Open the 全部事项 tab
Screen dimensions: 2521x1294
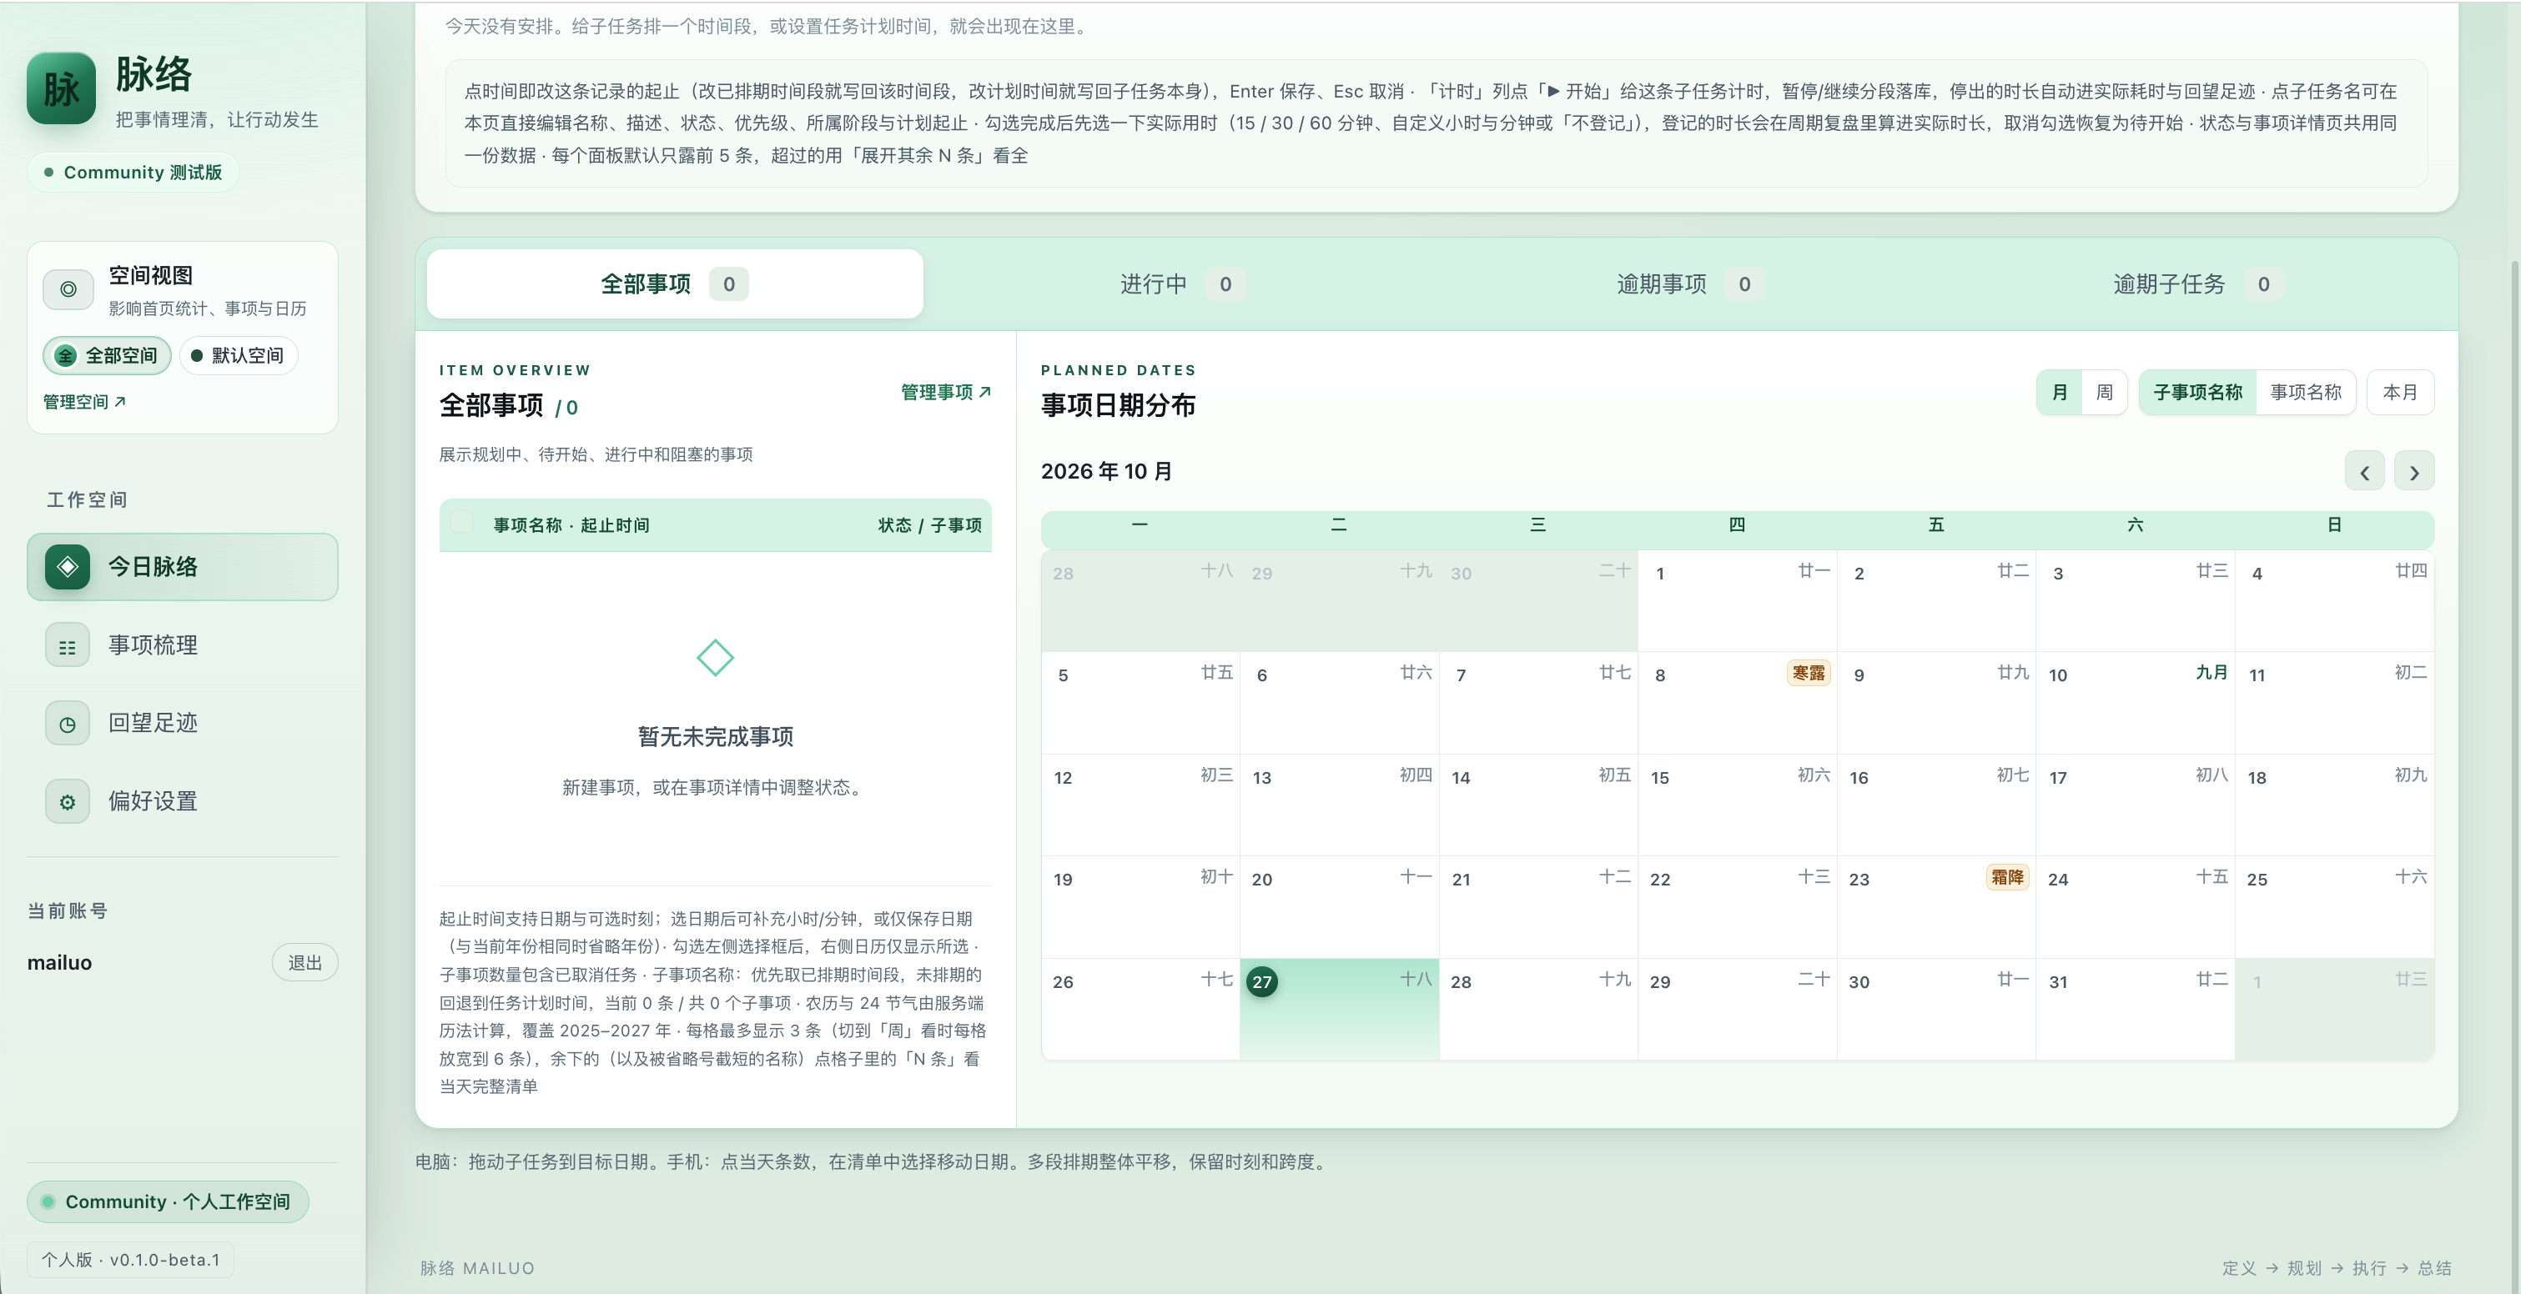[x=675, y=283]
